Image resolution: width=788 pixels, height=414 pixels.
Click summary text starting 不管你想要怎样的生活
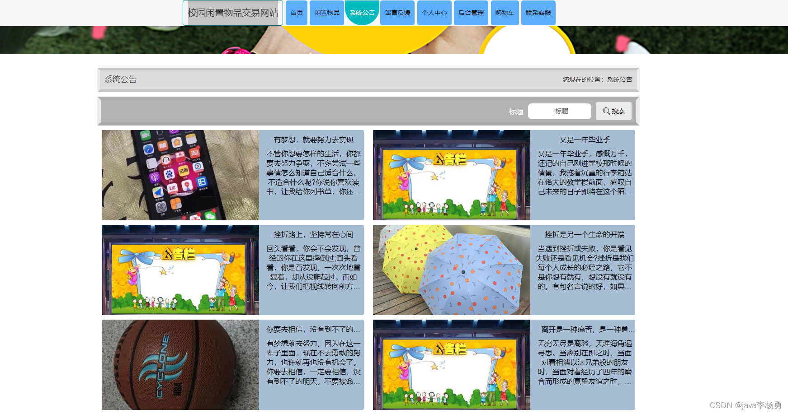tap(313, 173)
